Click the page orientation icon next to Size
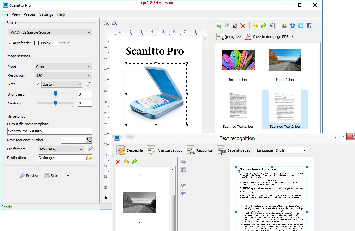 pos(89,84)
